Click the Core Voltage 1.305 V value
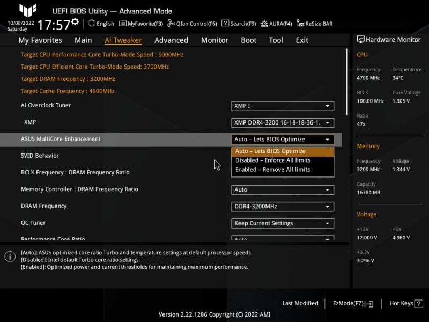Image resolution: width=429 pixels, height=322 pixels. pos(401,101)
